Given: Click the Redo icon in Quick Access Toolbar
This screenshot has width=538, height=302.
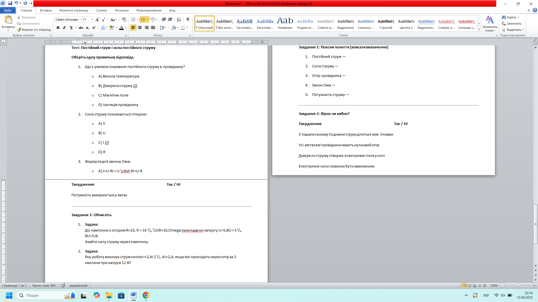Looking at the screenshot, I should [25, 3].
